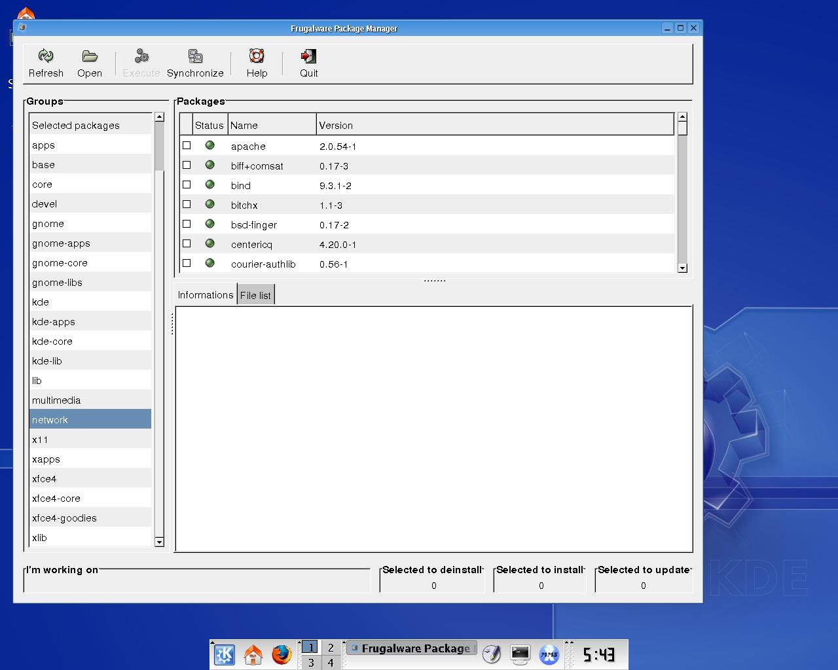The height and width of the screenshot is (670, 838).
Task: Click the Packages list scrollbar up arrow
Action: [682, 116]
